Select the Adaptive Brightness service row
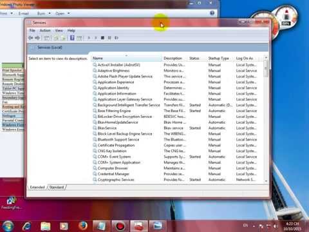This screenshot has width=309, height=232. pyautogui.click(x=175, y=70)
